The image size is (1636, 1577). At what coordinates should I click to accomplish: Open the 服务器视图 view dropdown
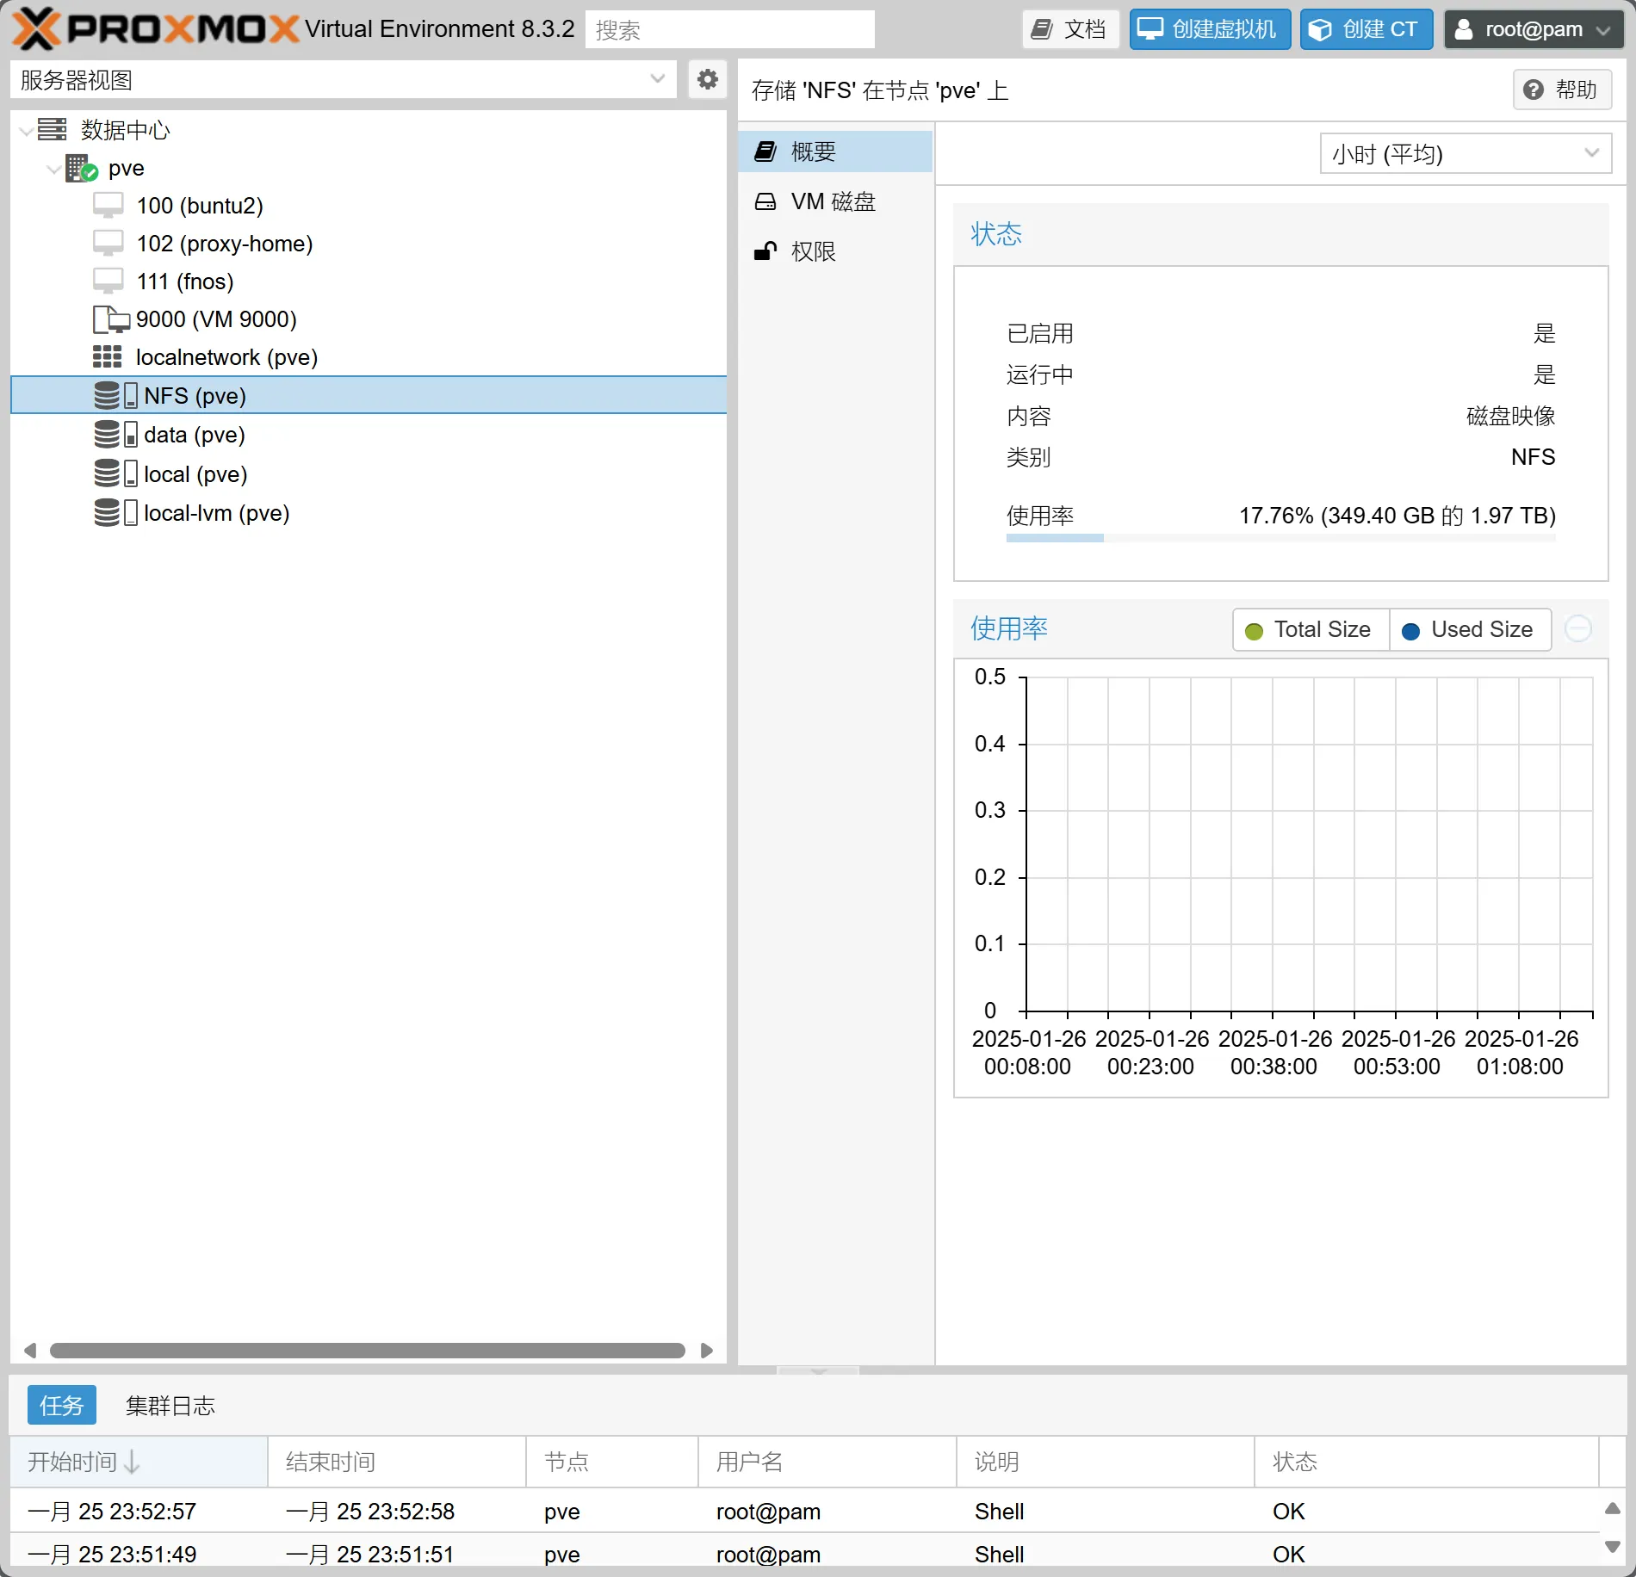[343, 80]
